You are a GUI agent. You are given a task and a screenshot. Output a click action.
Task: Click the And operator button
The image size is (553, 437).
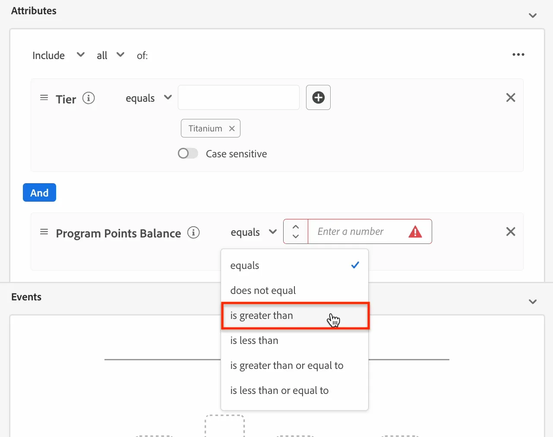[39, 193]
